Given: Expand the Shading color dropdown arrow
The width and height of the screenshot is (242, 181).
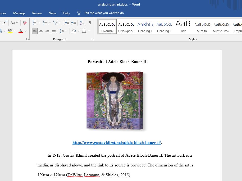Looking at the screenshot, I should pyautogui.click(x=79, y=31).
